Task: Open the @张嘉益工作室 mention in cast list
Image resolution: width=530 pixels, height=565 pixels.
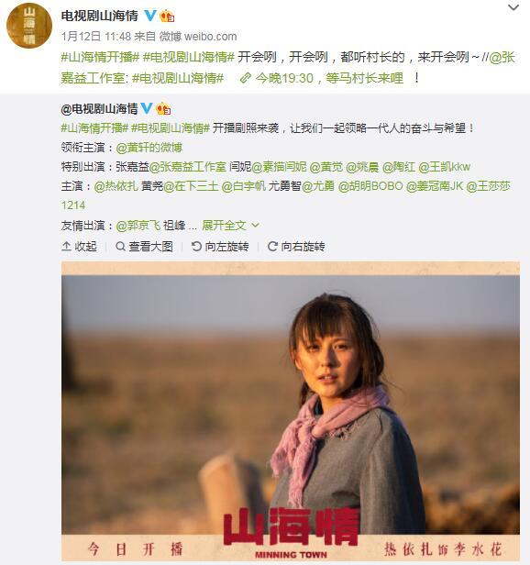Action: click(188, 167)
